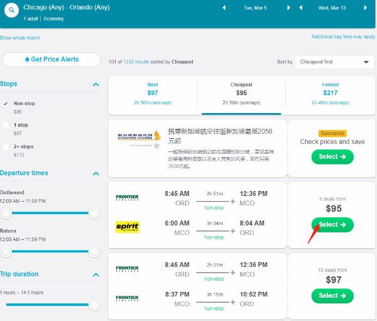Click Outbound slider left handle
The image size is (377, 321).
coord(6,213)
